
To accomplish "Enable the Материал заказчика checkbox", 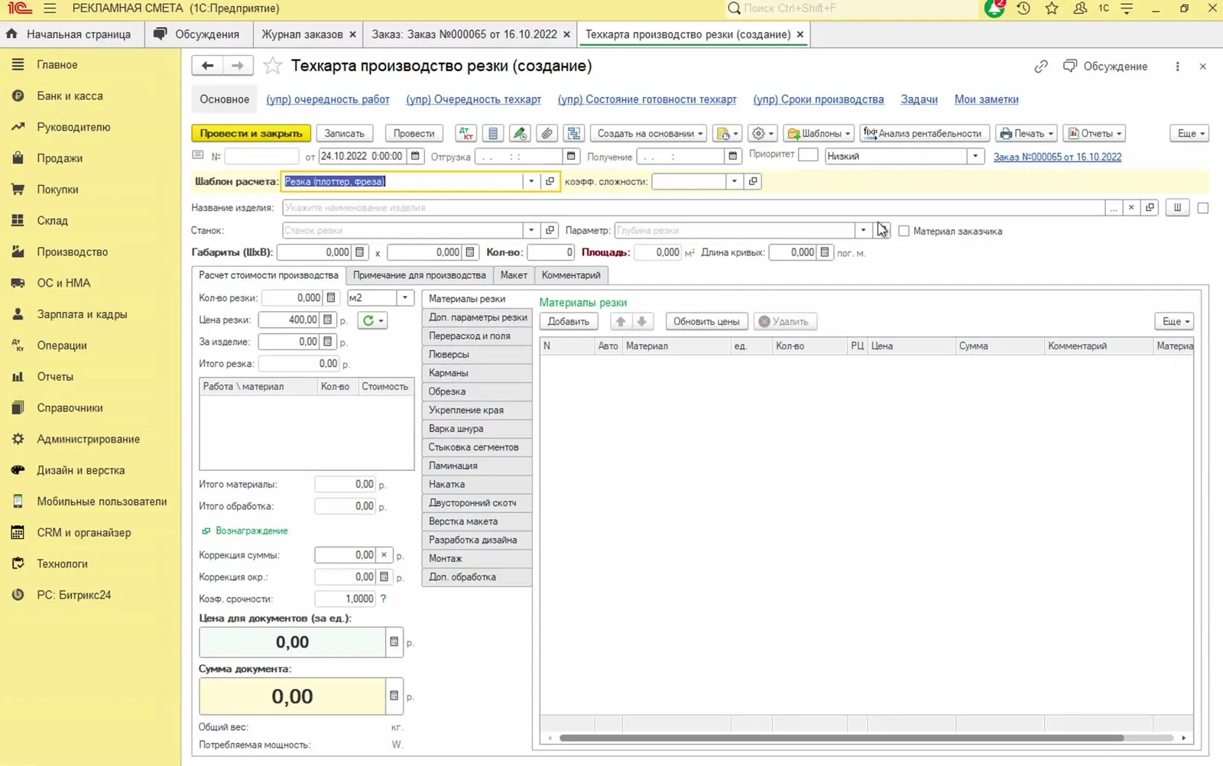I will tap(903, 231).
